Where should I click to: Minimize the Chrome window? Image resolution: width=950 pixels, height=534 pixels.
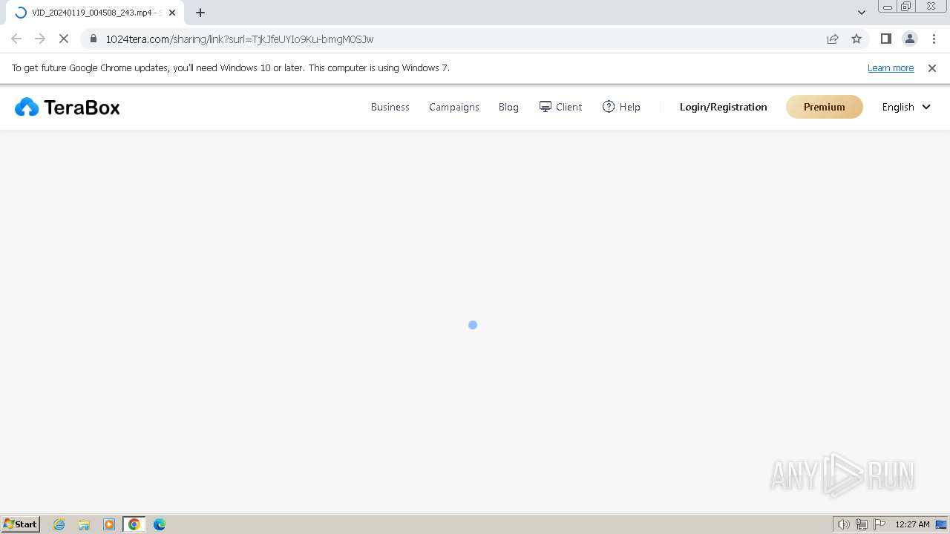click(x=887, y=7)
